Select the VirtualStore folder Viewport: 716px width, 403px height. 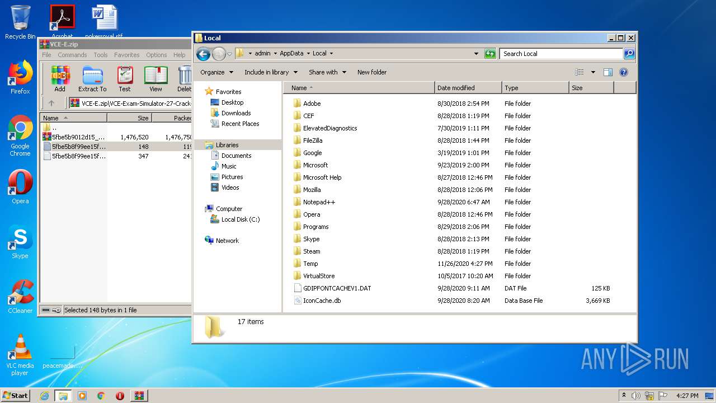(319, 276)
